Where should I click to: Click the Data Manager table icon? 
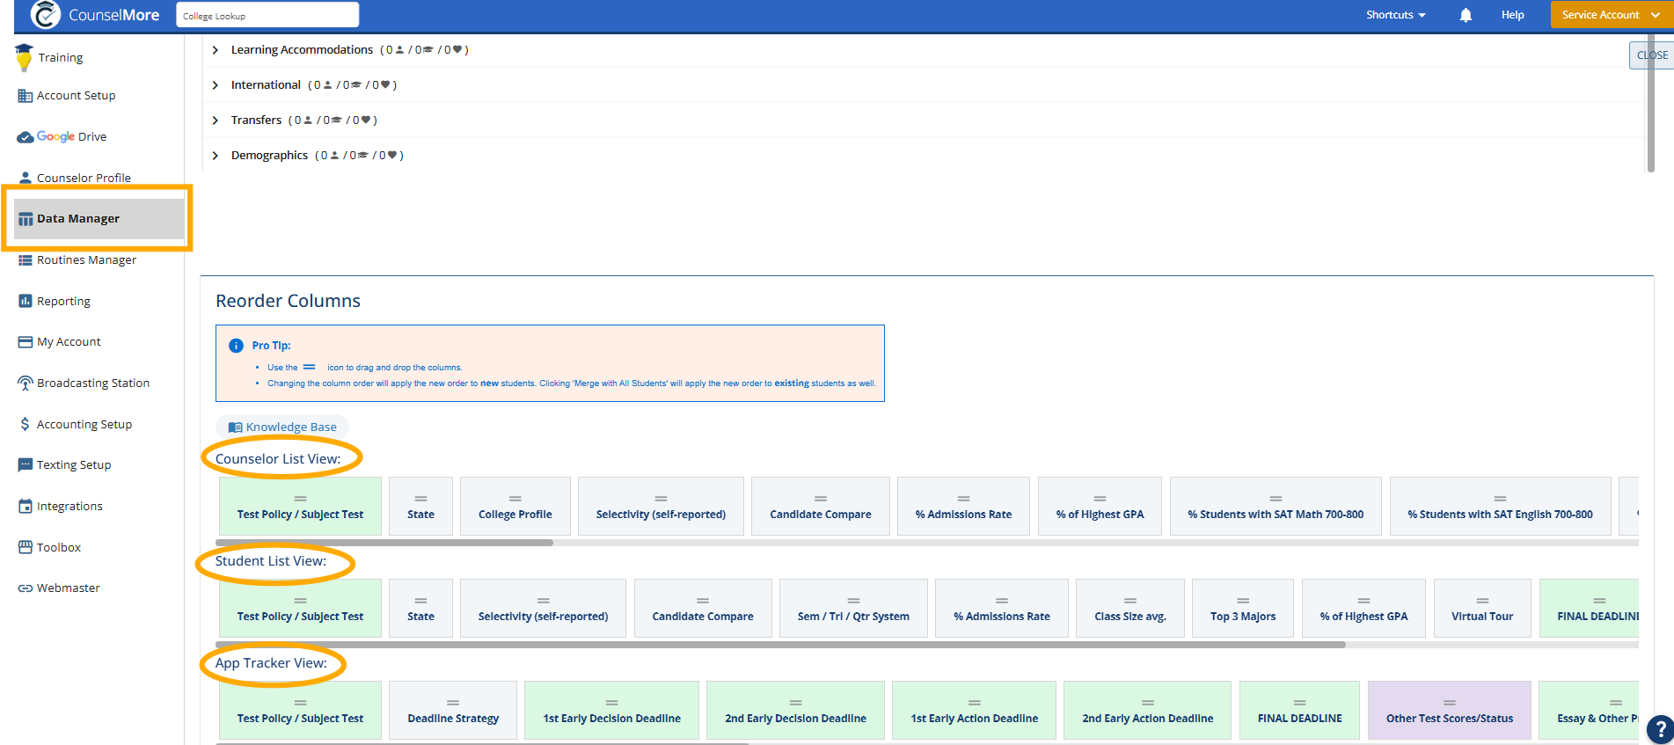[26, 219]
